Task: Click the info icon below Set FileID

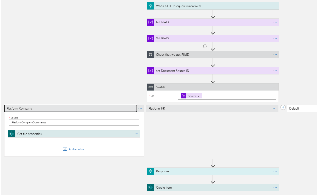Action: click(x=205, y=46)
